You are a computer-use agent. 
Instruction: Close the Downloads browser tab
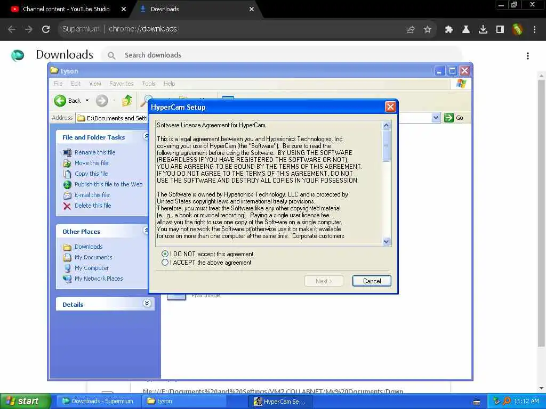pyautogui.click(x=252, y=9)
